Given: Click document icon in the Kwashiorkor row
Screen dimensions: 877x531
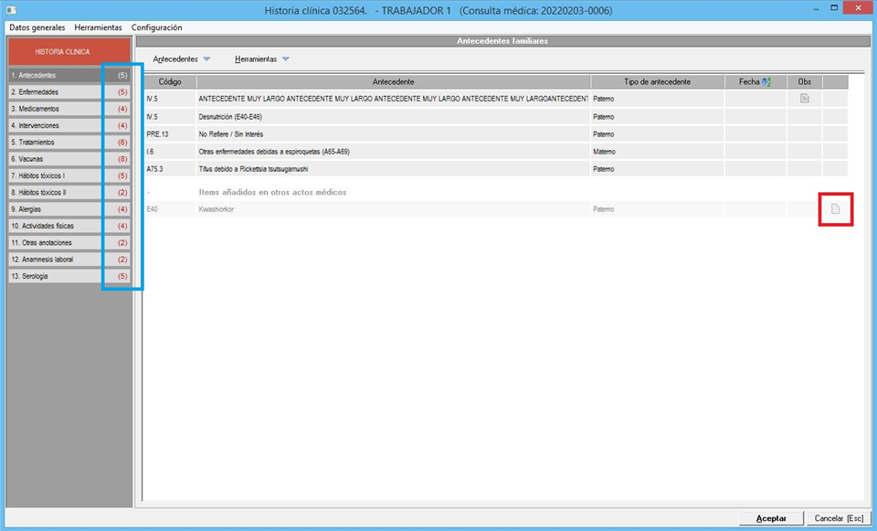Looking at the screenshot, I should pos(834,209).
